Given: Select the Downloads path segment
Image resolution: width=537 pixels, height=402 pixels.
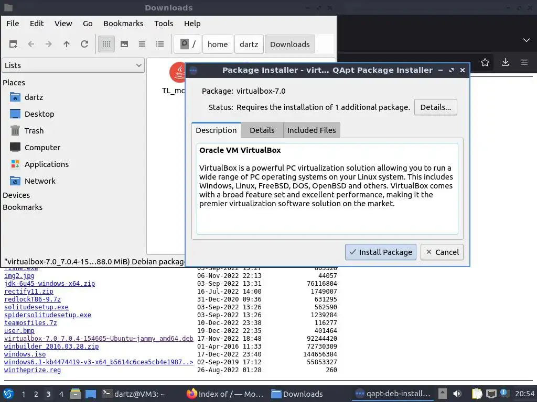Looking at the screenshot, I should tap(289, 44).
